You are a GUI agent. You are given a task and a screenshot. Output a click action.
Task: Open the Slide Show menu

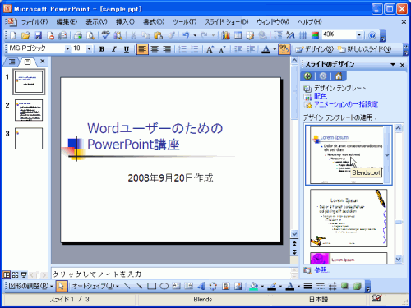click(227, 22)
